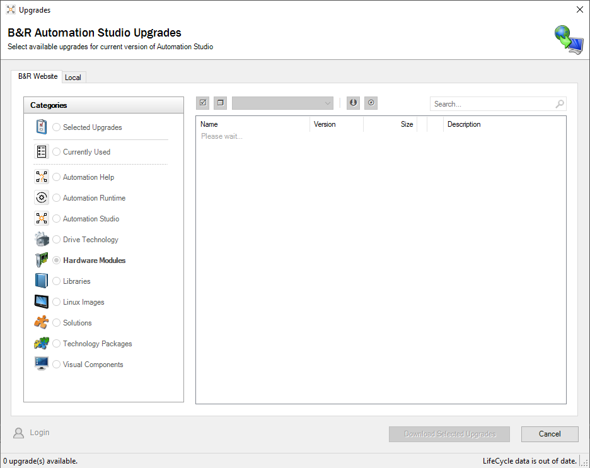This screenshot has height=468, width=590.
Task: Sort by the Name column header
Action: coord(253,124)
